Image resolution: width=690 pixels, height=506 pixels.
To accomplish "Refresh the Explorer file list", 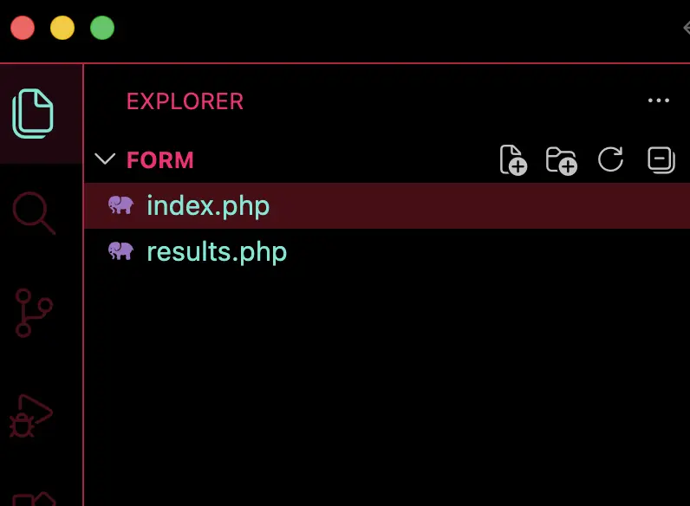I will tap(611, 160).
